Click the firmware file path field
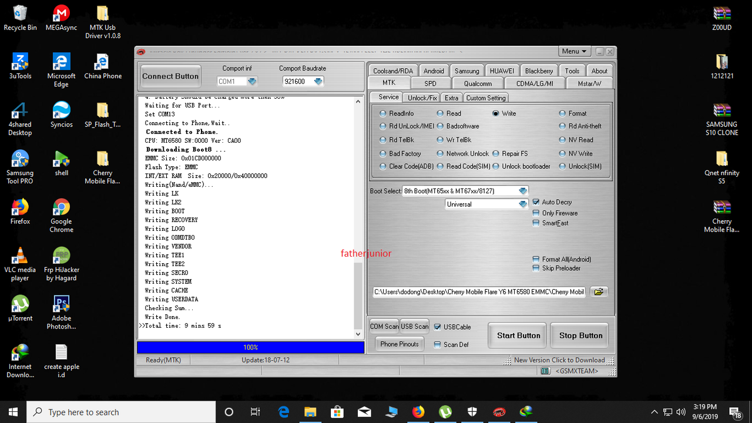The width and height of the screenshot is (752, 423). [x=479, y=292]
